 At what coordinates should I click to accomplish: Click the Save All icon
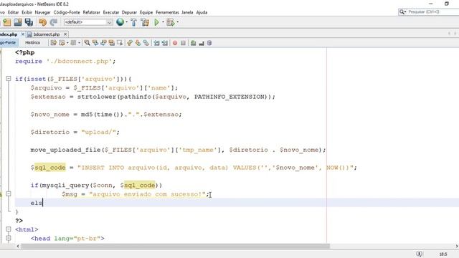click(x=29, y=22)
